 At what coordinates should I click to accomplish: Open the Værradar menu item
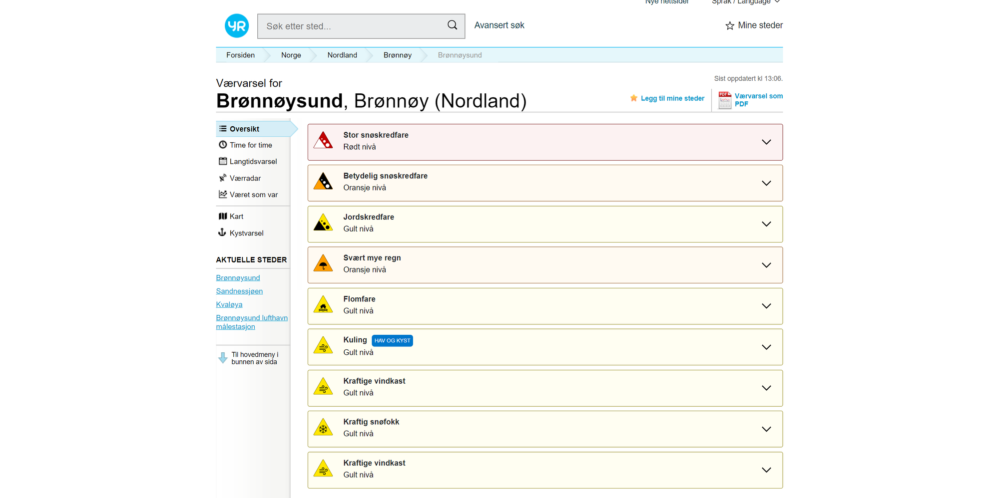coord(245,178)
